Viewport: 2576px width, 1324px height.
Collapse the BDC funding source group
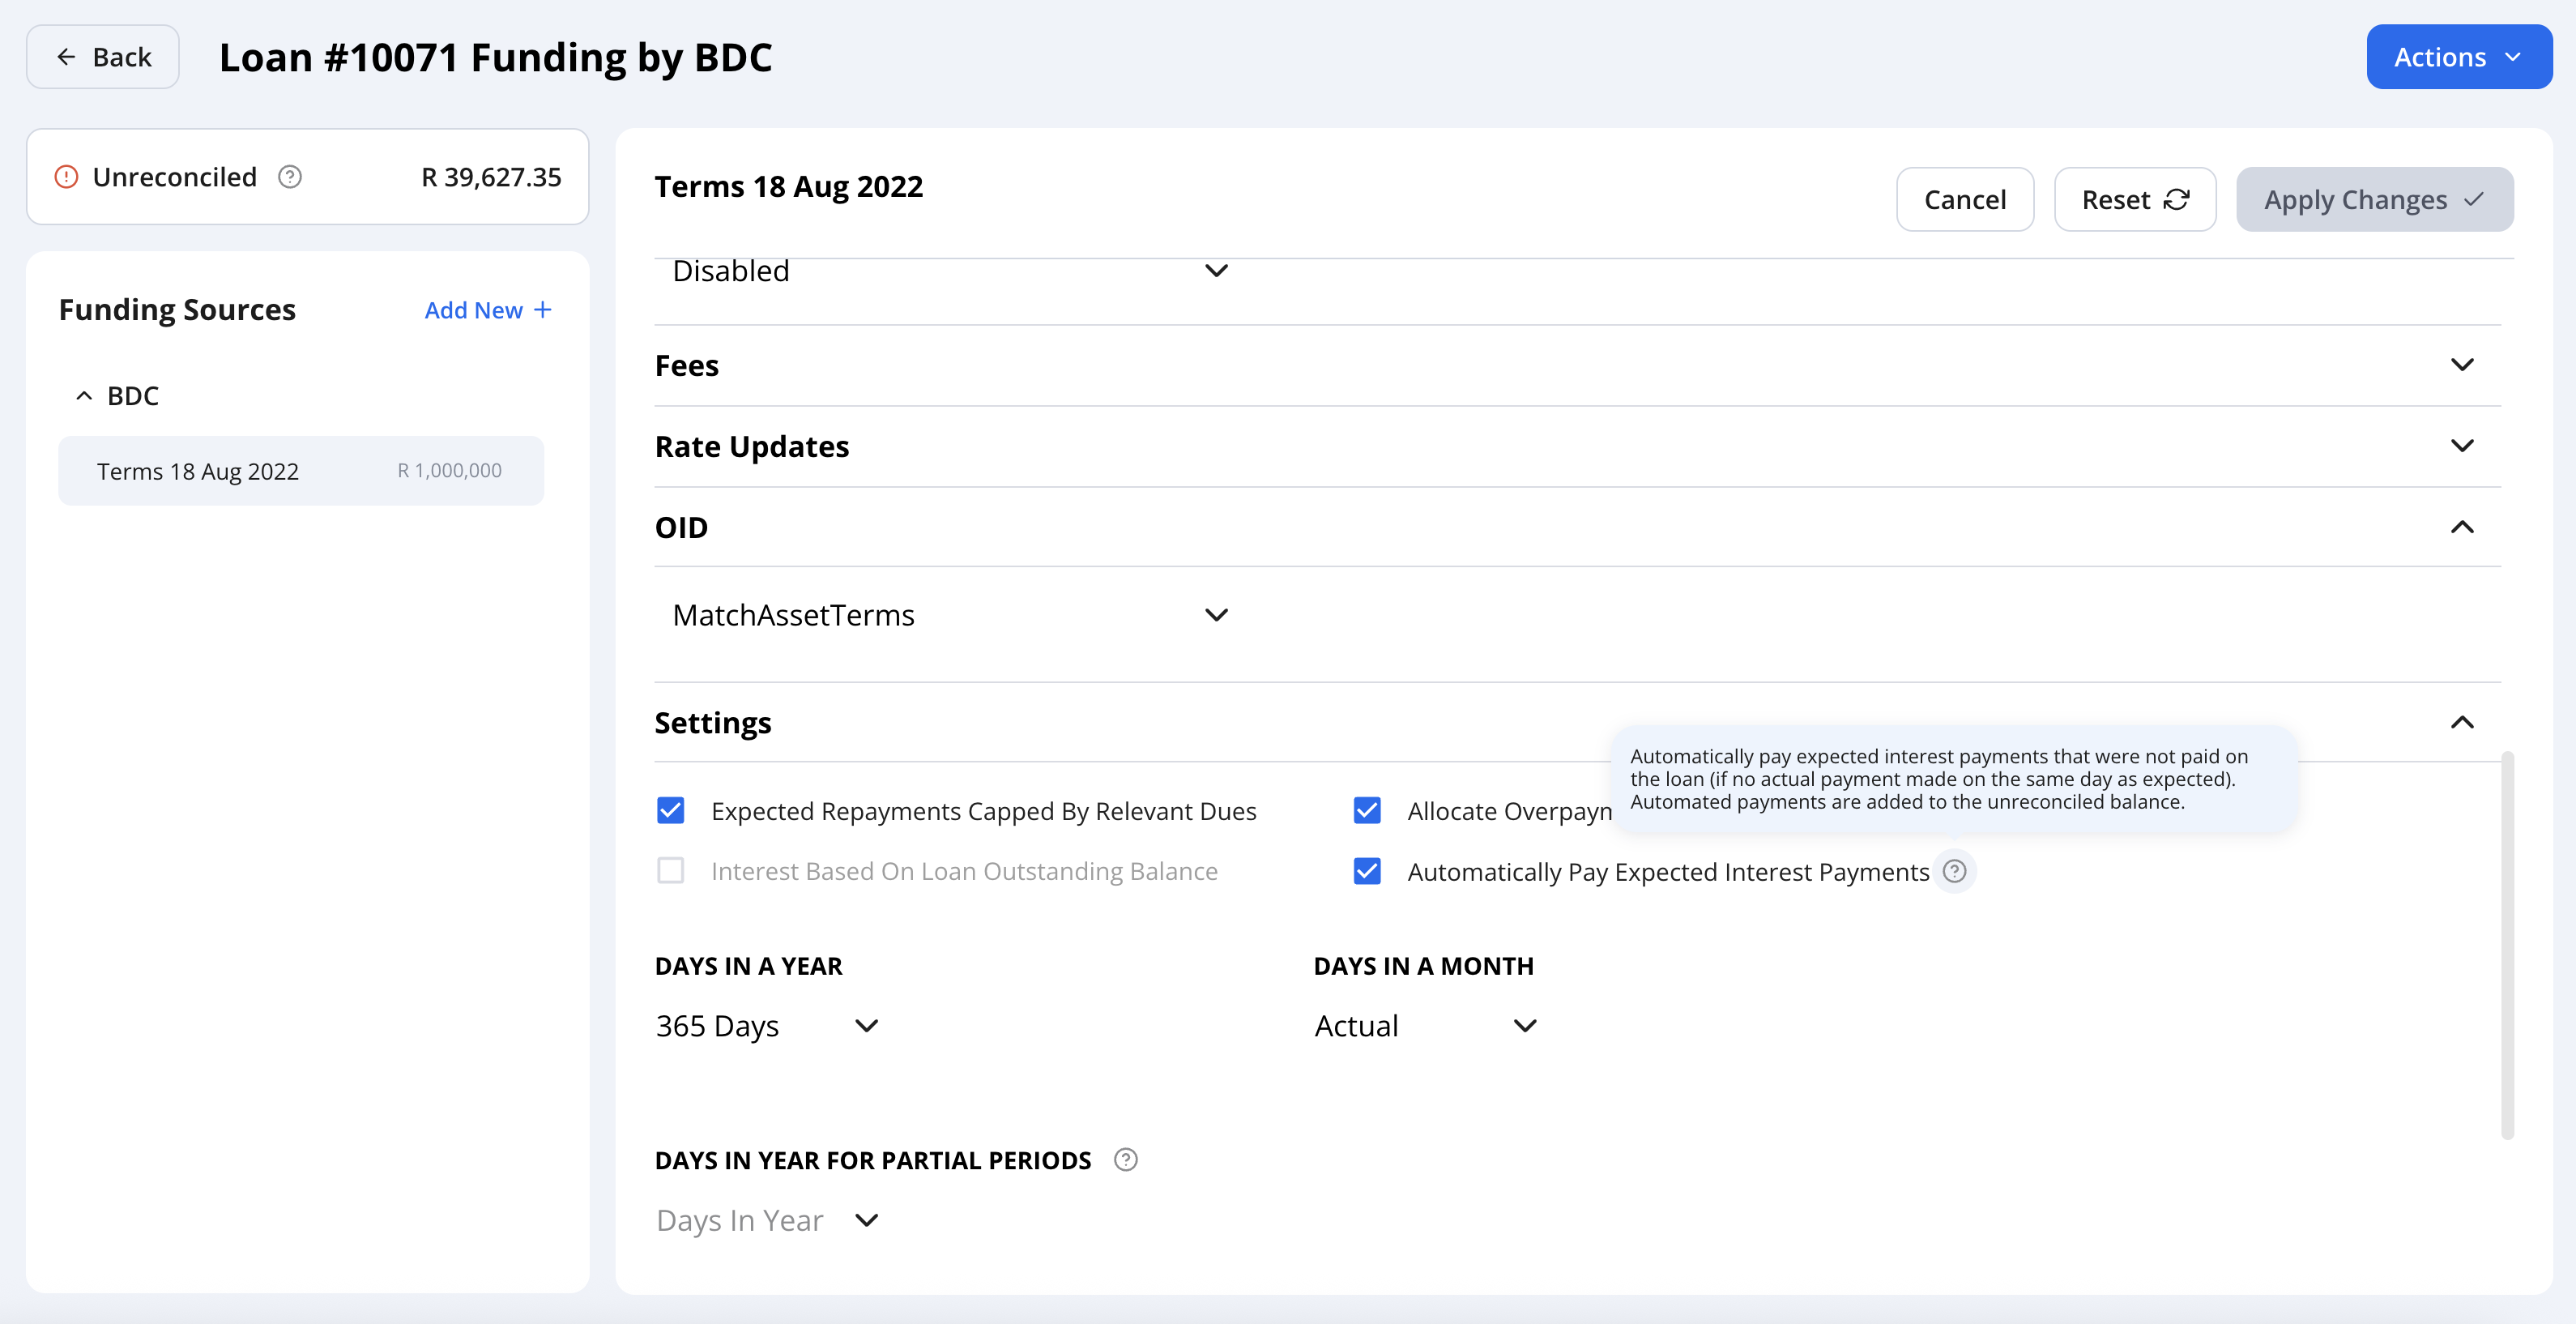click(85, 396)
